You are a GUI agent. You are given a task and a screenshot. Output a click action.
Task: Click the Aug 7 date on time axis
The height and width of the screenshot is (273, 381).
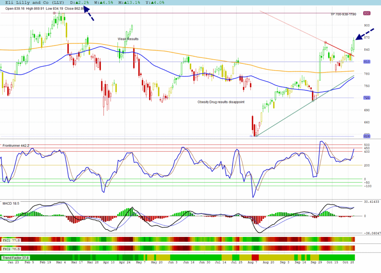[x=252, y=262]
